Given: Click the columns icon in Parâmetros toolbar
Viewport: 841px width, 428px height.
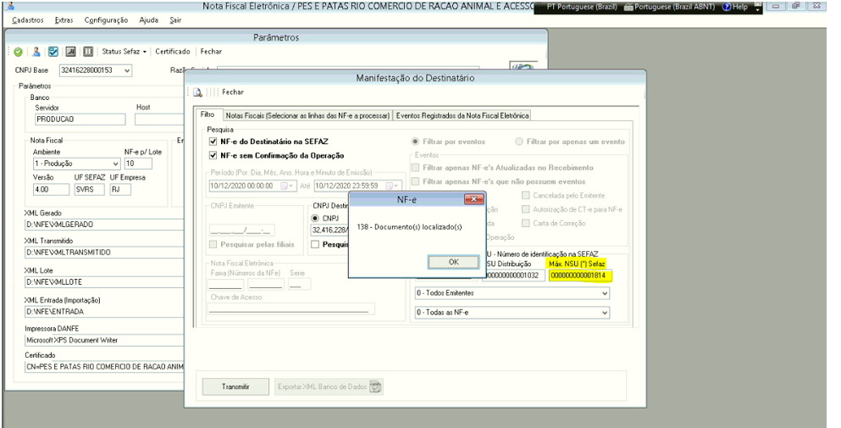Looking at the screenshot, I should (x=88, y=52).
